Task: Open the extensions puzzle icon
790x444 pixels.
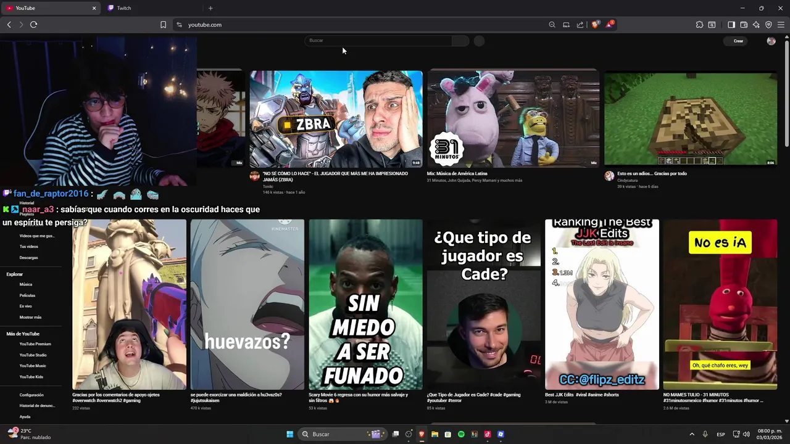Action: tap(699, 25)
